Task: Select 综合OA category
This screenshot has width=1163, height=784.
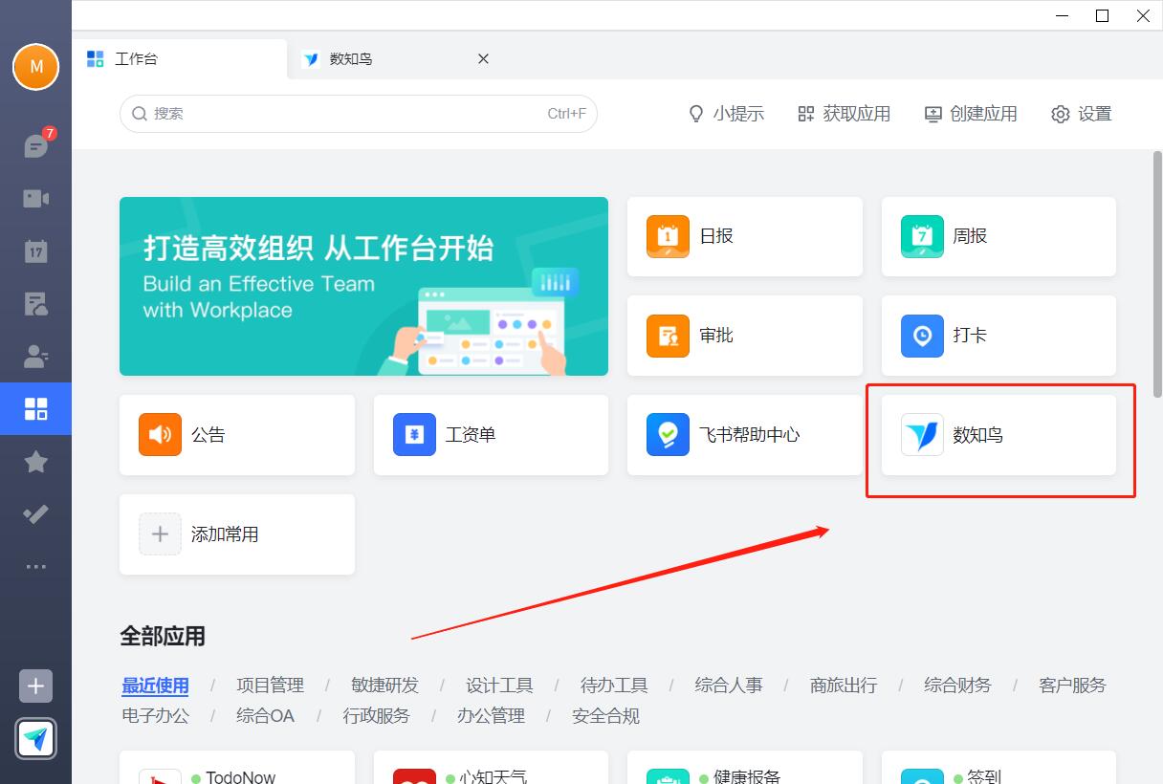Action: pyautogui.click(x=266, y=716)
